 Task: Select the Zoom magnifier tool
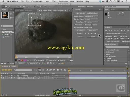pos(9,6)
